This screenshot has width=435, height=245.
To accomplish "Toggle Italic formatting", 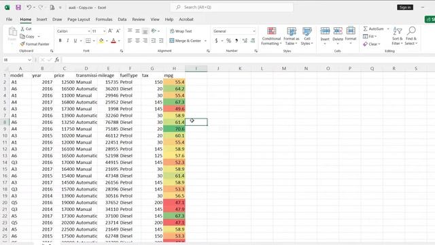I will click(x=67, y=41).
